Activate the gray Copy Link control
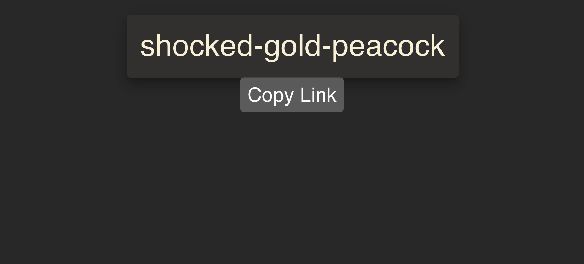The image size is (584, 264). tap(292, 95)
